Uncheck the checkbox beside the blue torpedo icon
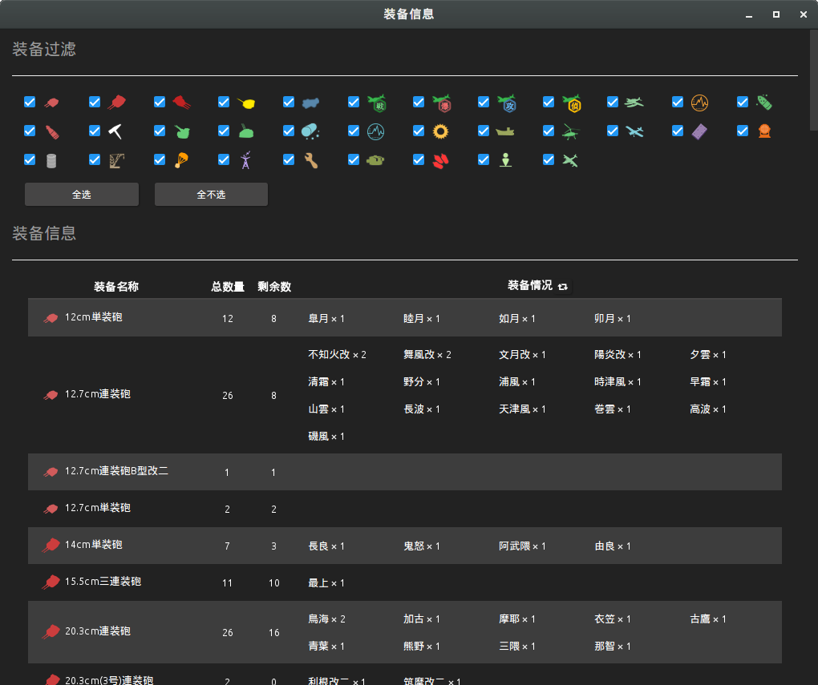The width and height of the screenshot is (818, 685). pyautogui.click(x=290, y=103)
